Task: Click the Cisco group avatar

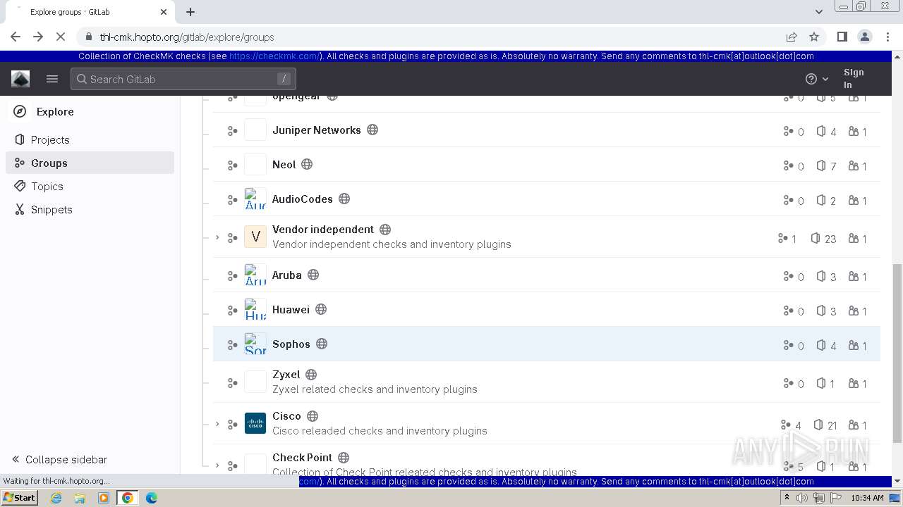Action: coord(255,423)
